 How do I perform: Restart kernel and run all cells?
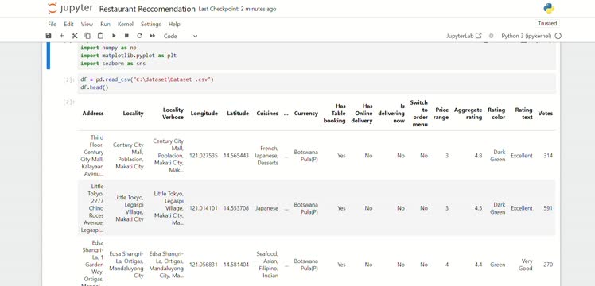(x=153, y=36)
